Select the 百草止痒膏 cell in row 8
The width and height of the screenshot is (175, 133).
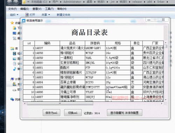(x=72, y=82)
